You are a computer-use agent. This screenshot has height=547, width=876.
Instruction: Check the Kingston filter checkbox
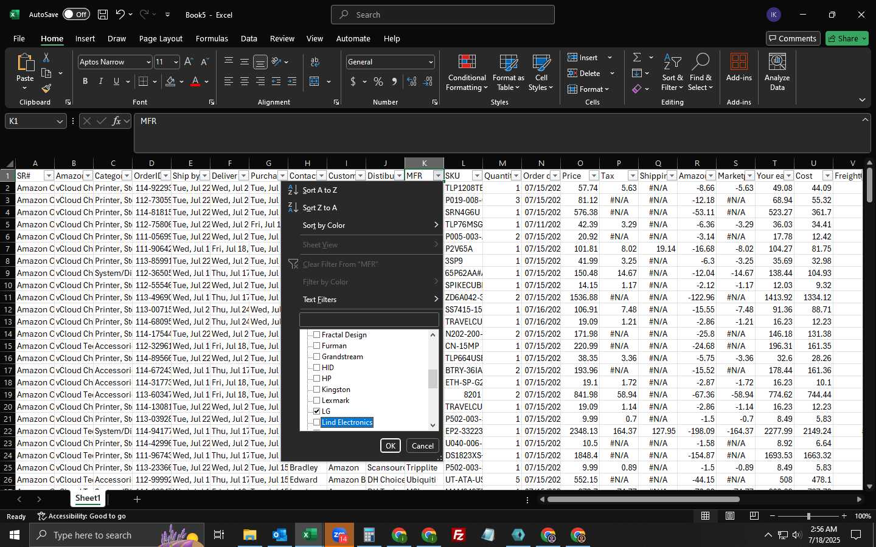pyautogui.click(x=316, y=390)
